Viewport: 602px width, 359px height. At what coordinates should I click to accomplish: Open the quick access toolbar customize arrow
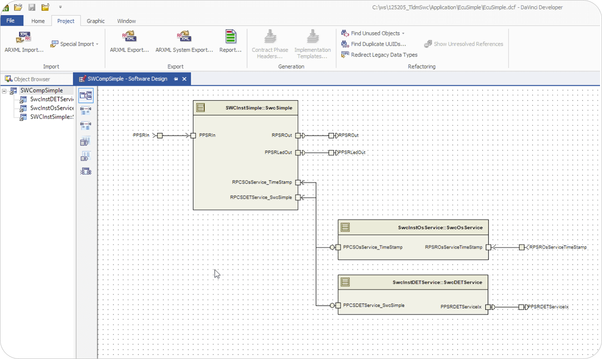(60, 7)
